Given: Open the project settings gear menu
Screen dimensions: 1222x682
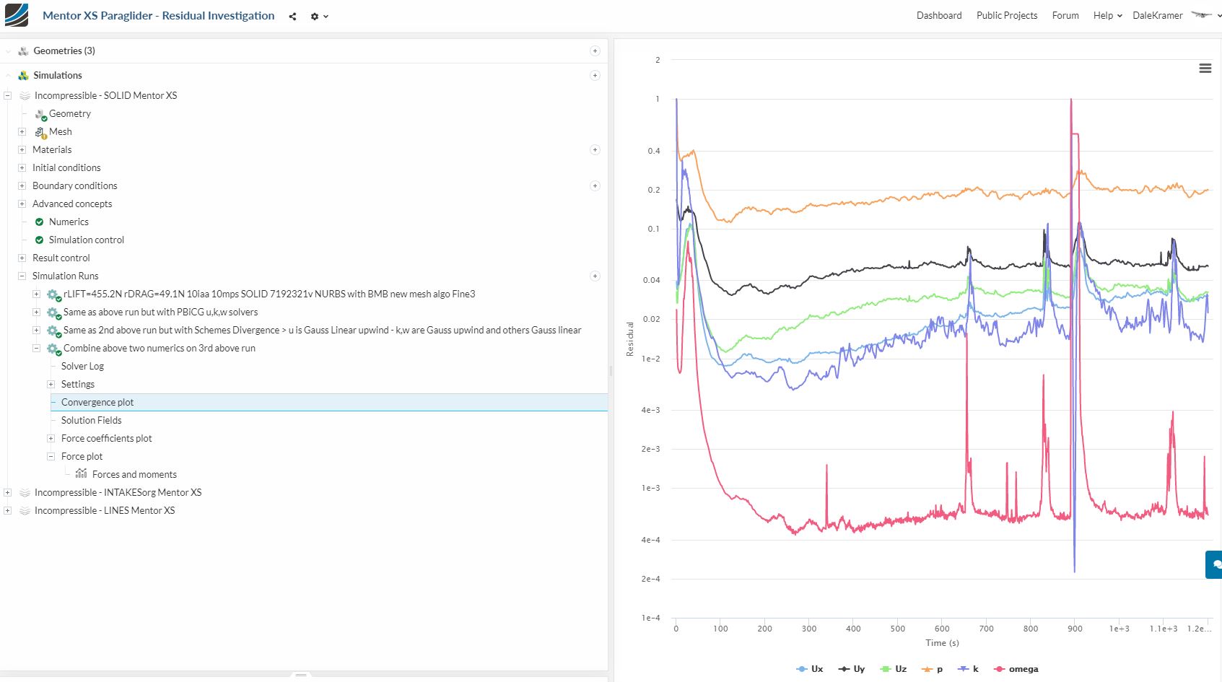Looking at the screenshot, I should click(x=319, y=16).
